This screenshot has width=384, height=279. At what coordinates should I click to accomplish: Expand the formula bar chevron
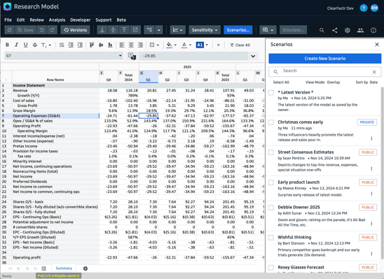click(x=253, y=56)
